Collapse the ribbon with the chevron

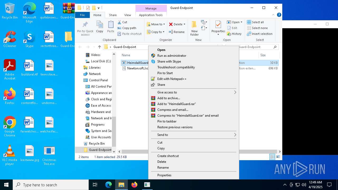pos(274,15)
